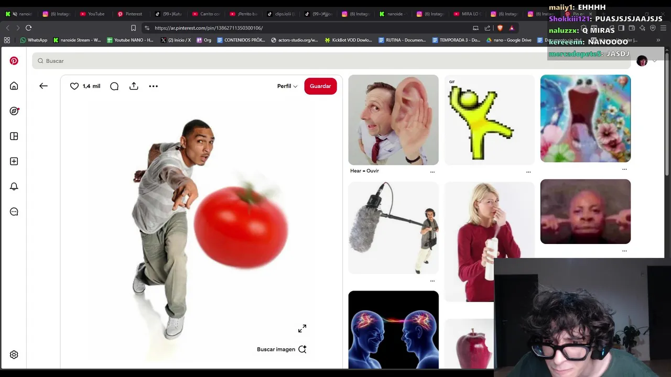Open comments speech bubble icon
This screenshot has height=377, width=671.
tap(114, 86)
